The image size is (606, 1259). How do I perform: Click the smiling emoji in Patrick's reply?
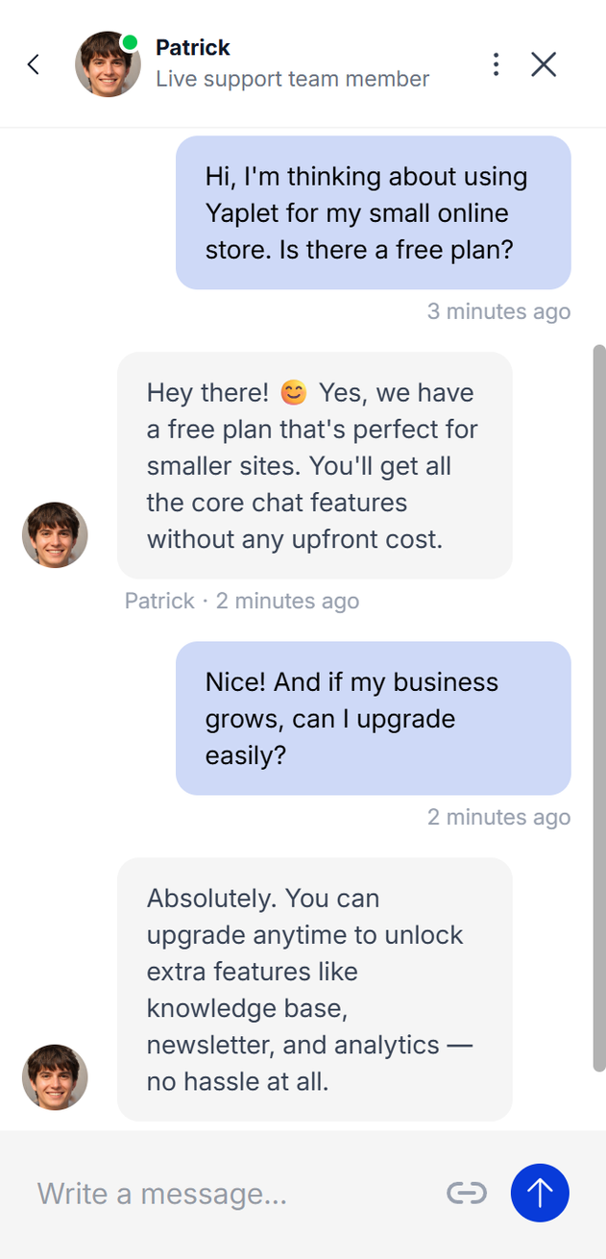pos(293,392)
